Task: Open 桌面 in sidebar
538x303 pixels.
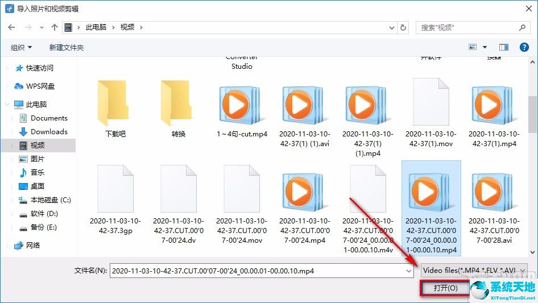Action: pos(32,186)
